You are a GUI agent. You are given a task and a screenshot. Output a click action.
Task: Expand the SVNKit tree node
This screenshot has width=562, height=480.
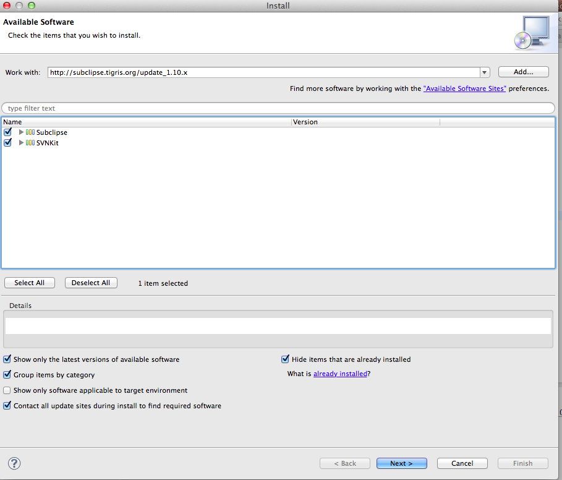pos(22,143)
